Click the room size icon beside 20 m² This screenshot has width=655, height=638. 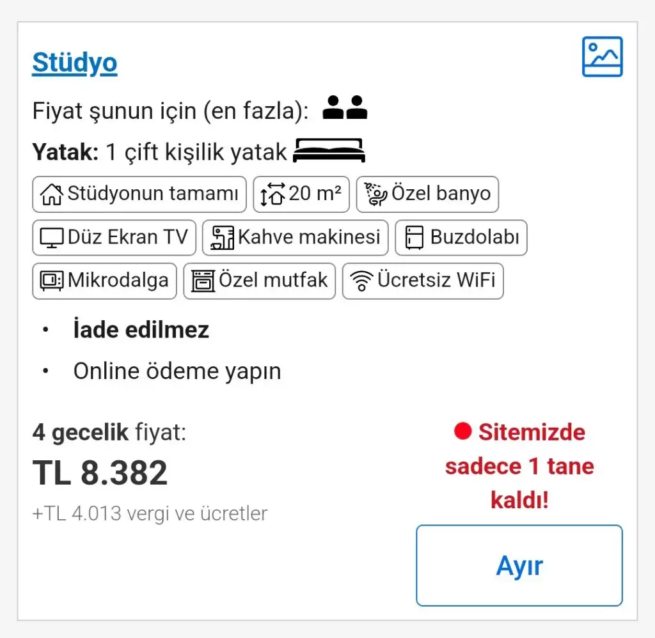pos(272,194)
